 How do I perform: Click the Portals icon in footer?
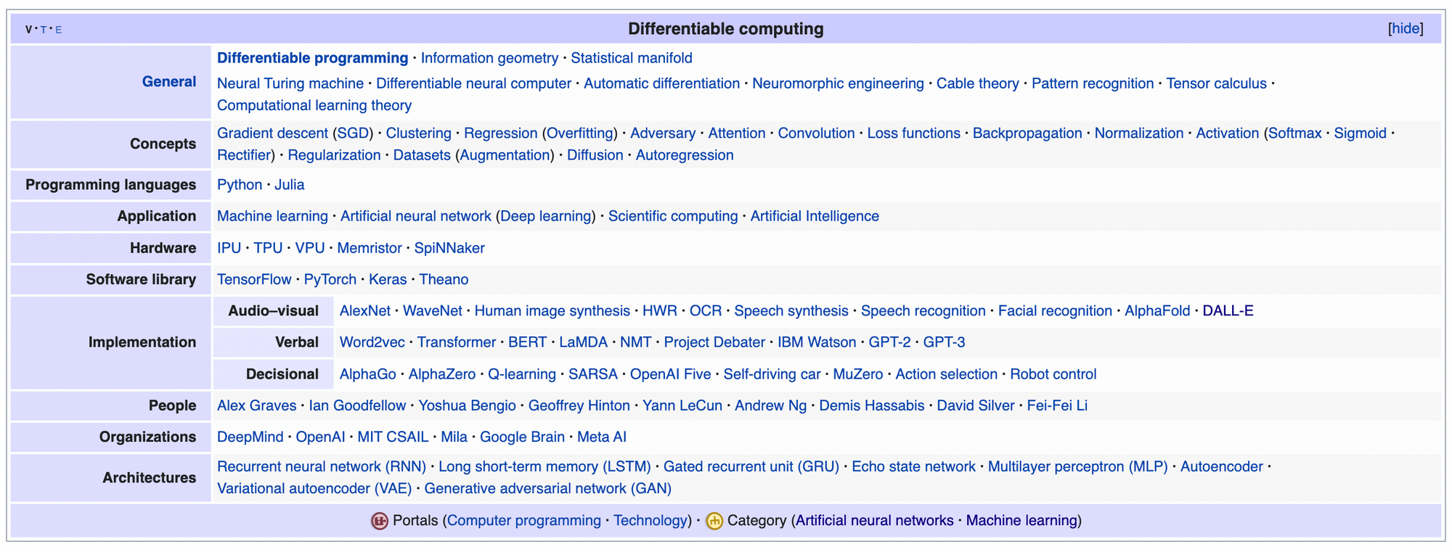pos(379,521)
